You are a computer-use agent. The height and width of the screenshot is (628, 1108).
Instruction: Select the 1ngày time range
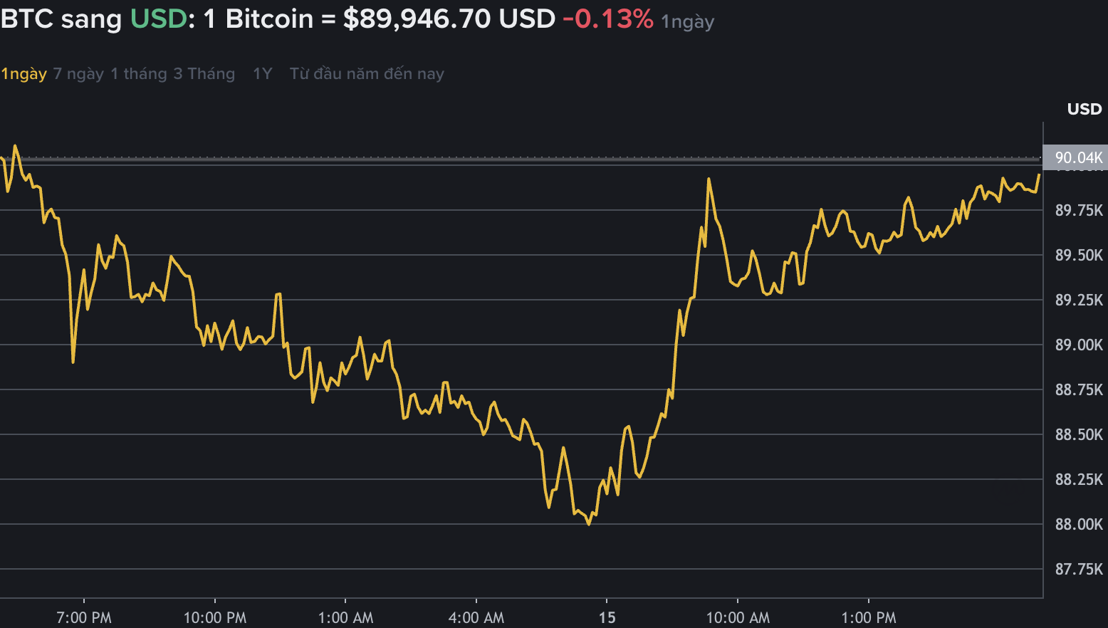tap(23, 73)
